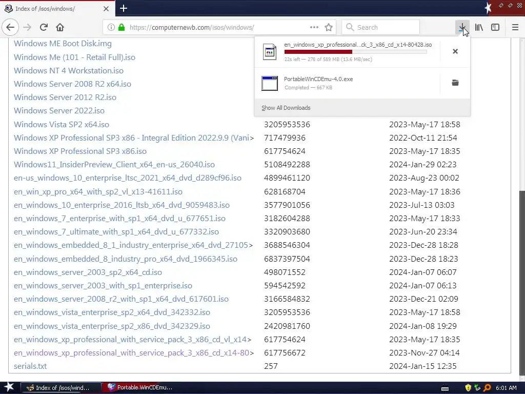Toggle the downloads toolbar panel
Image resolution: width=525 pixels, height=394 pixels.
coord(462,28)
